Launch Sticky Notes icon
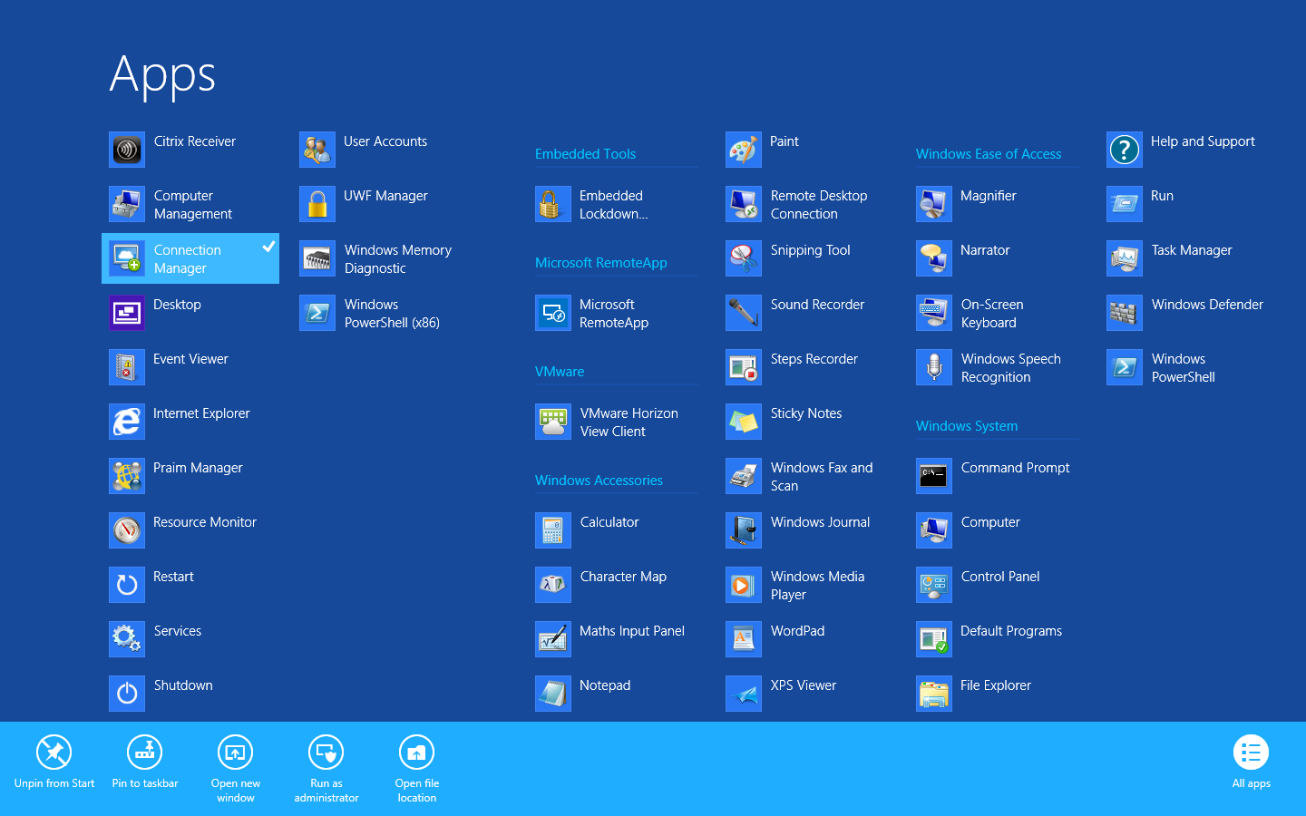This screenshot has width=1306, height=816. 744,422
